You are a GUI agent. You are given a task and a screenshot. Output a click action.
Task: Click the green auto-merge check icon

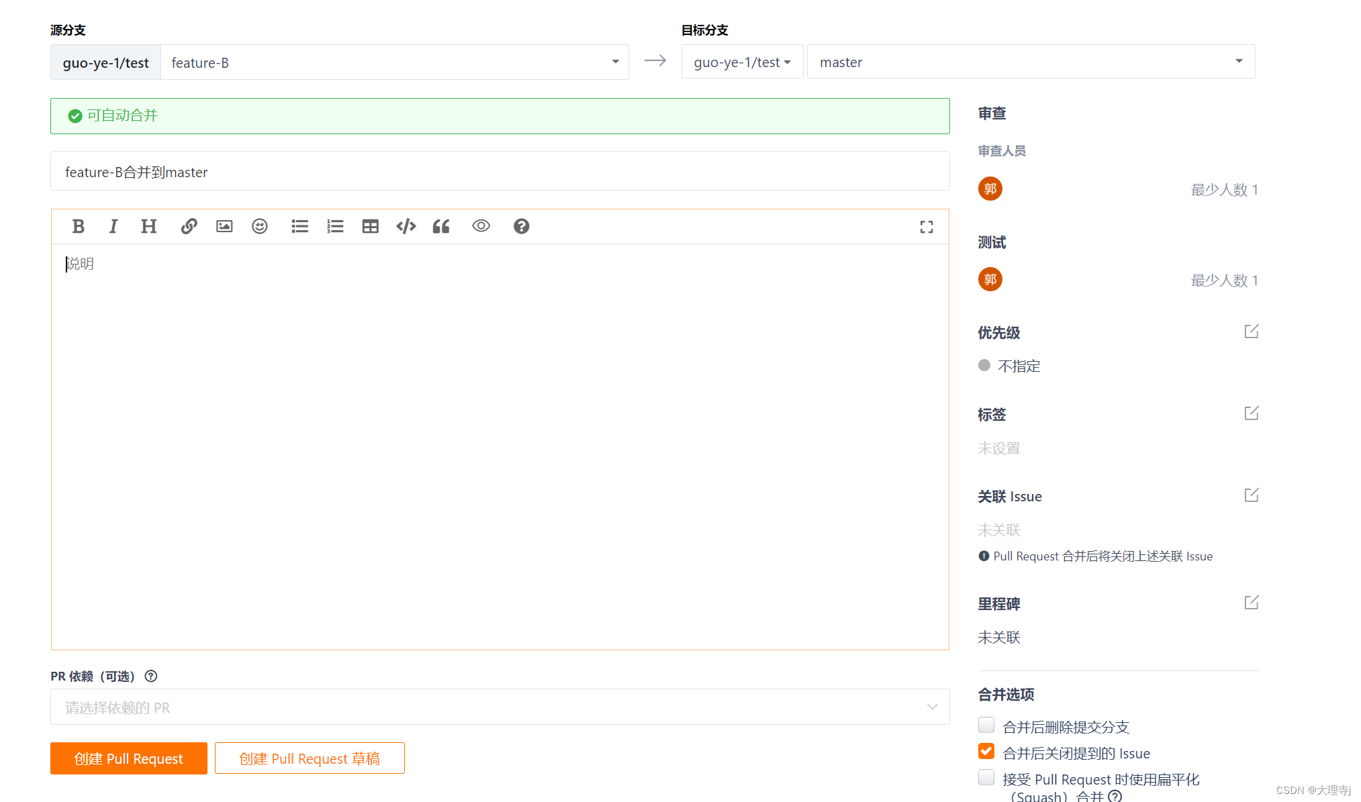pyautogui.click(x=75, y=116)
